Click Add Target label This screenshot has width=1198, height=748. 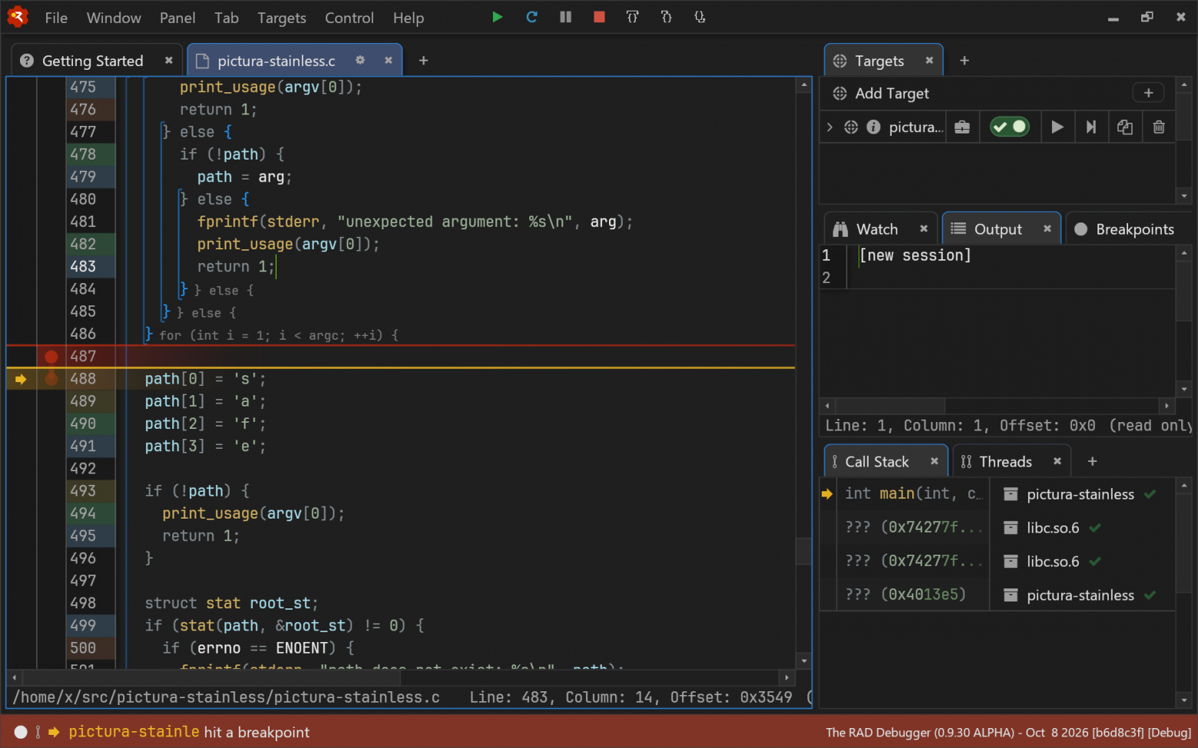(x=892, y=94)
